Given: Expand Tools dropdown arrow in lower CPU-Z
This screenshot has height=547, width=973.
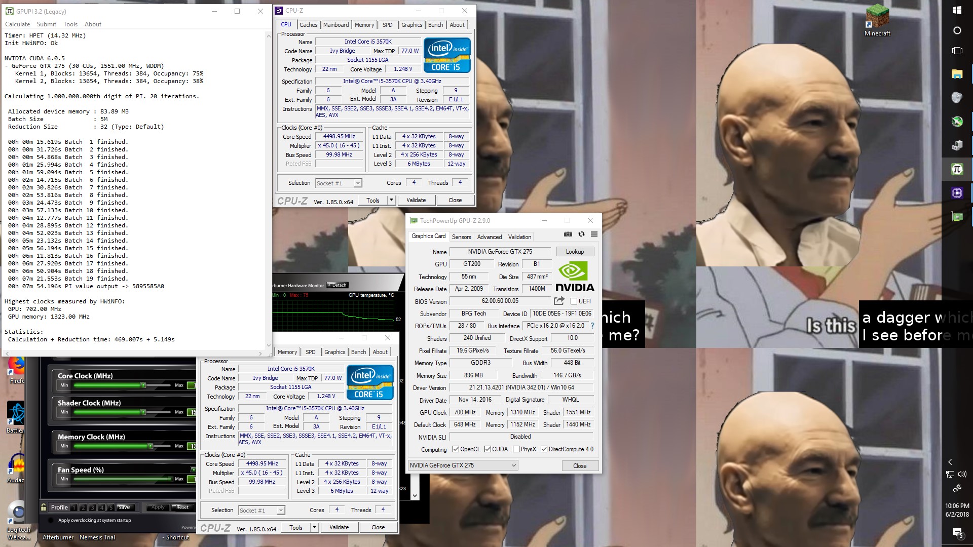Looking at the screenshot, I should point(314,527).
